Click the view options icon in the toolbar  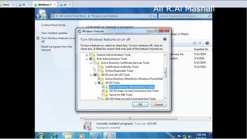pos(195,43)
